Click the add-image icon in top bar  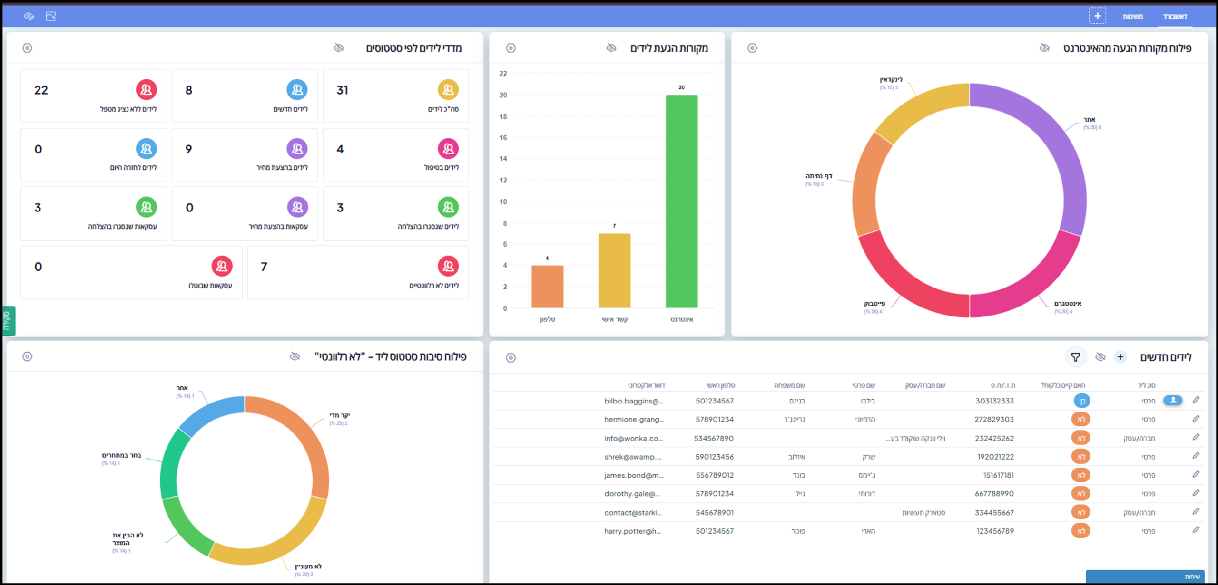pos(51,17)
